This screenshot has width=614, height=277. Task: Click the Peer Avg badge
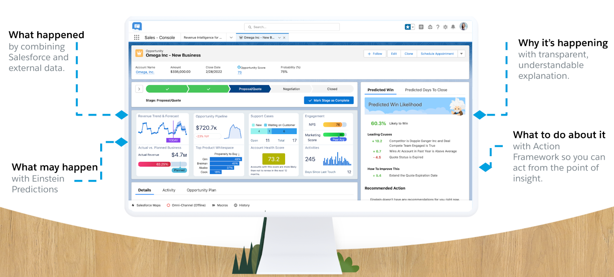(338, 140)
